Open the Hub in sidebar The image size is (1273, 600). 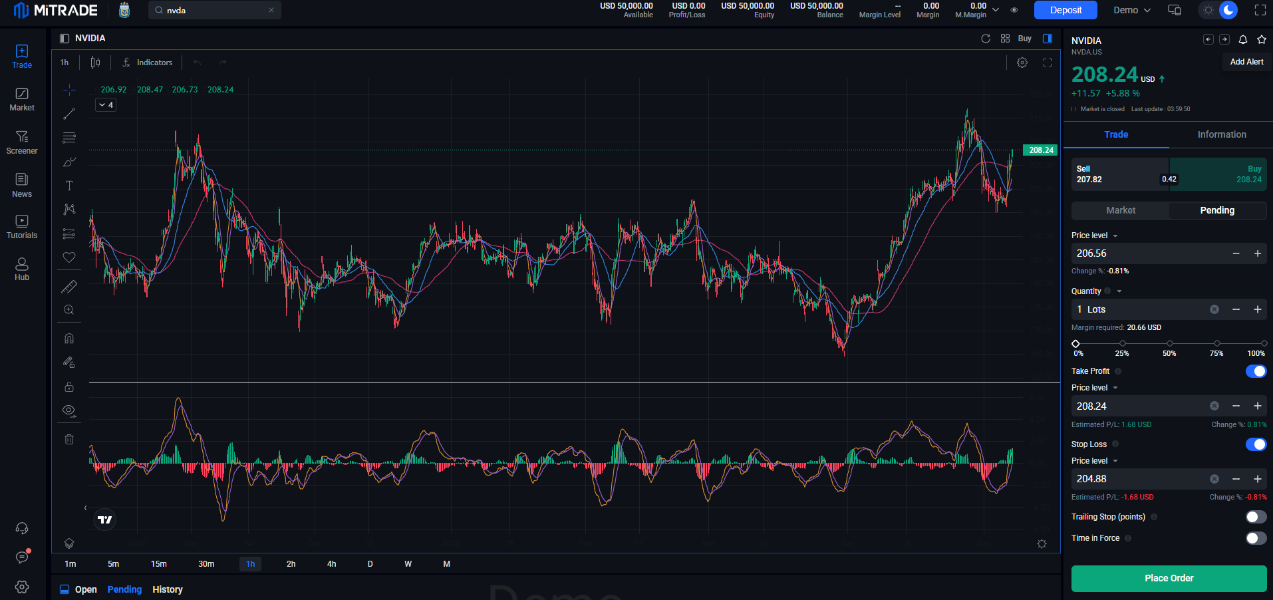point(22,269)
